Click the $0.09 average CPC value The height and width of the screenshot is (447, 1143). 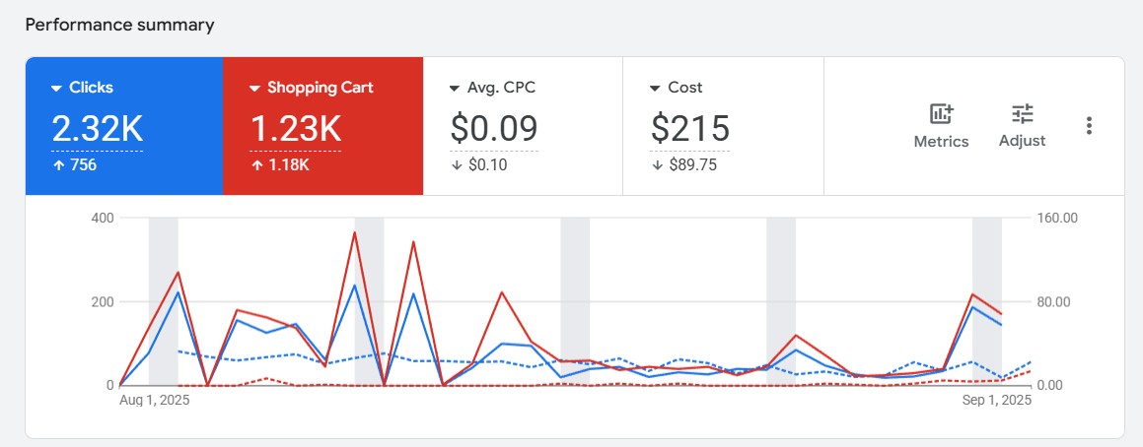(x=494, y=129)
